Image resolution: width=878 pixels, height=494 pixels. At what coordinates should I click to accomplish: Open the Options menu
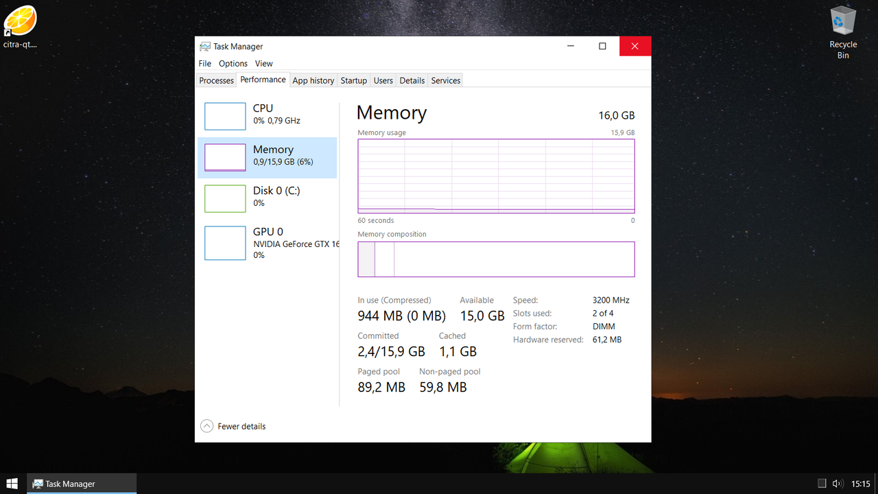coord(233,63)
